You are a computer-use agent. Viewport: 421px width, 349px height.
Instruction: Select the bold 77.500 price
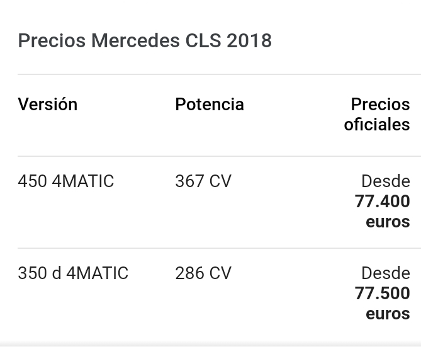coord(382,294)
